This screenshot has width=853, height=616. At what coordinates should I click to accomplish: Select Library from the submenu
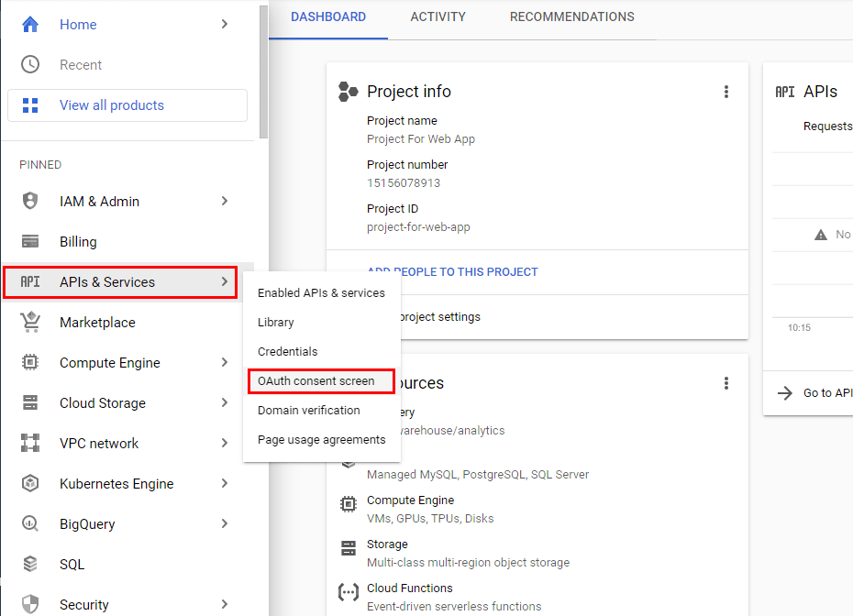[322, 323]
